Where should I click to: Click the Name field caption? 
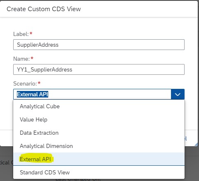(x=21, y=59)
